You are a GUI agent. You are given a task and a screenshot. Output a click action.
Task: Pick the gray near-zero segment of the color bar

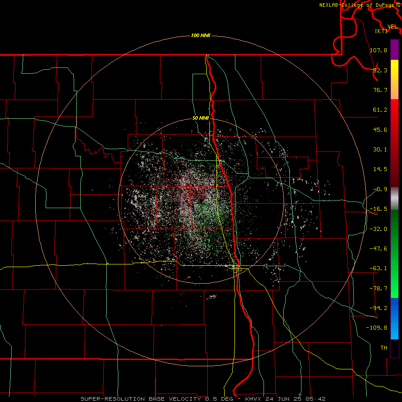pos(394,199)
